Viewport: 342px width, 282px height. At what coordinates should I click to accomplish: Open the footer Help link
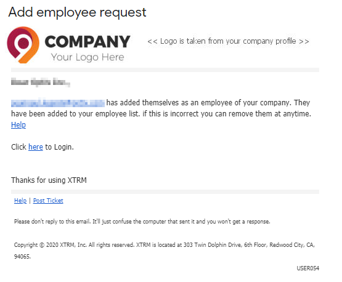tap(20, 201)
